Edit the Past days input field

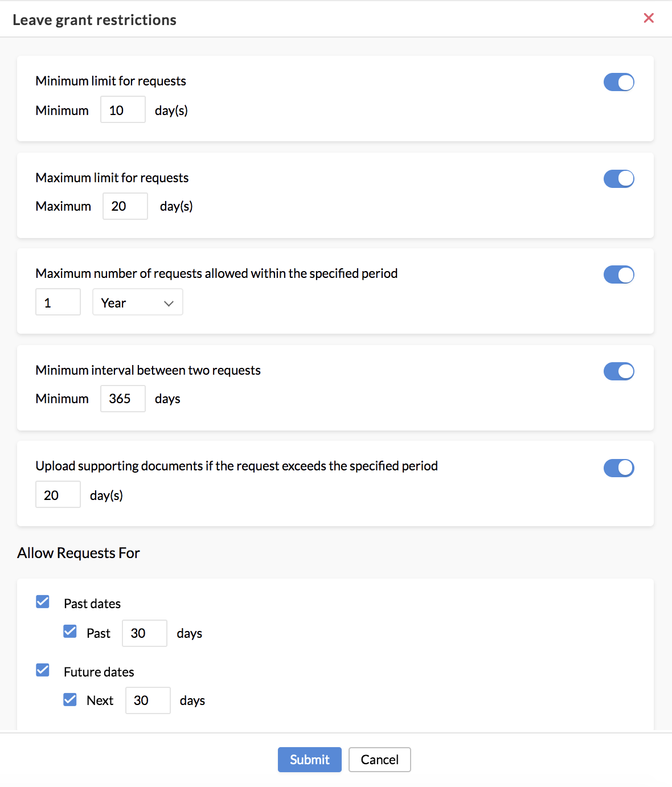click(x=144, y=633)
